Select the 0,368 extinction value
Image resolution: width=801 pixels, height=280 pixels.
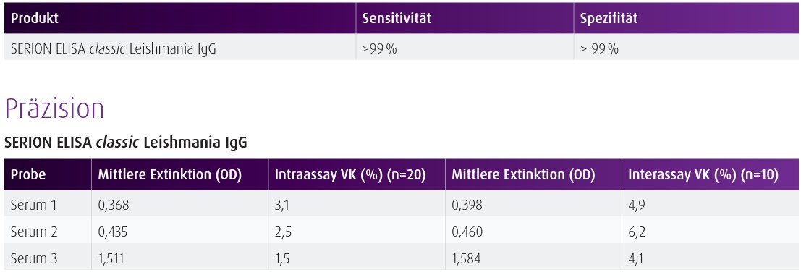pyautogui.click(x=114, y=205)
